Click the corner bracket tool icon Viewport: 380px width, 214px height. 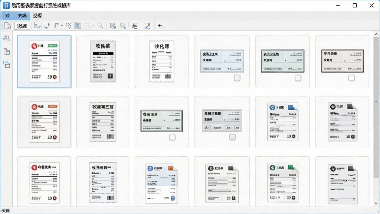[x=56, y=26]
